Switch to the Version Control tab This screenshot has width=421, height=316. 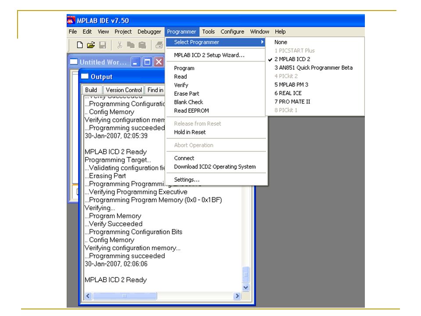124,90
